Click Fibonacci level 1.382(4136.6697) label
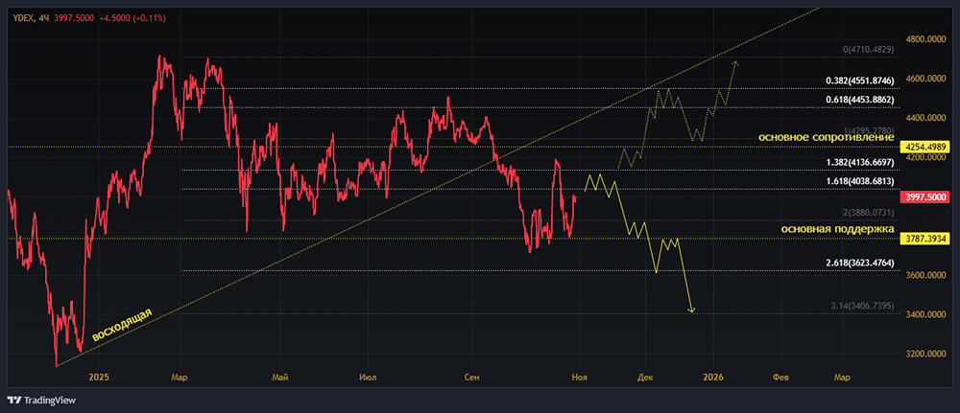960x413 pixels. pyautogui.click(x=860, y=162)
